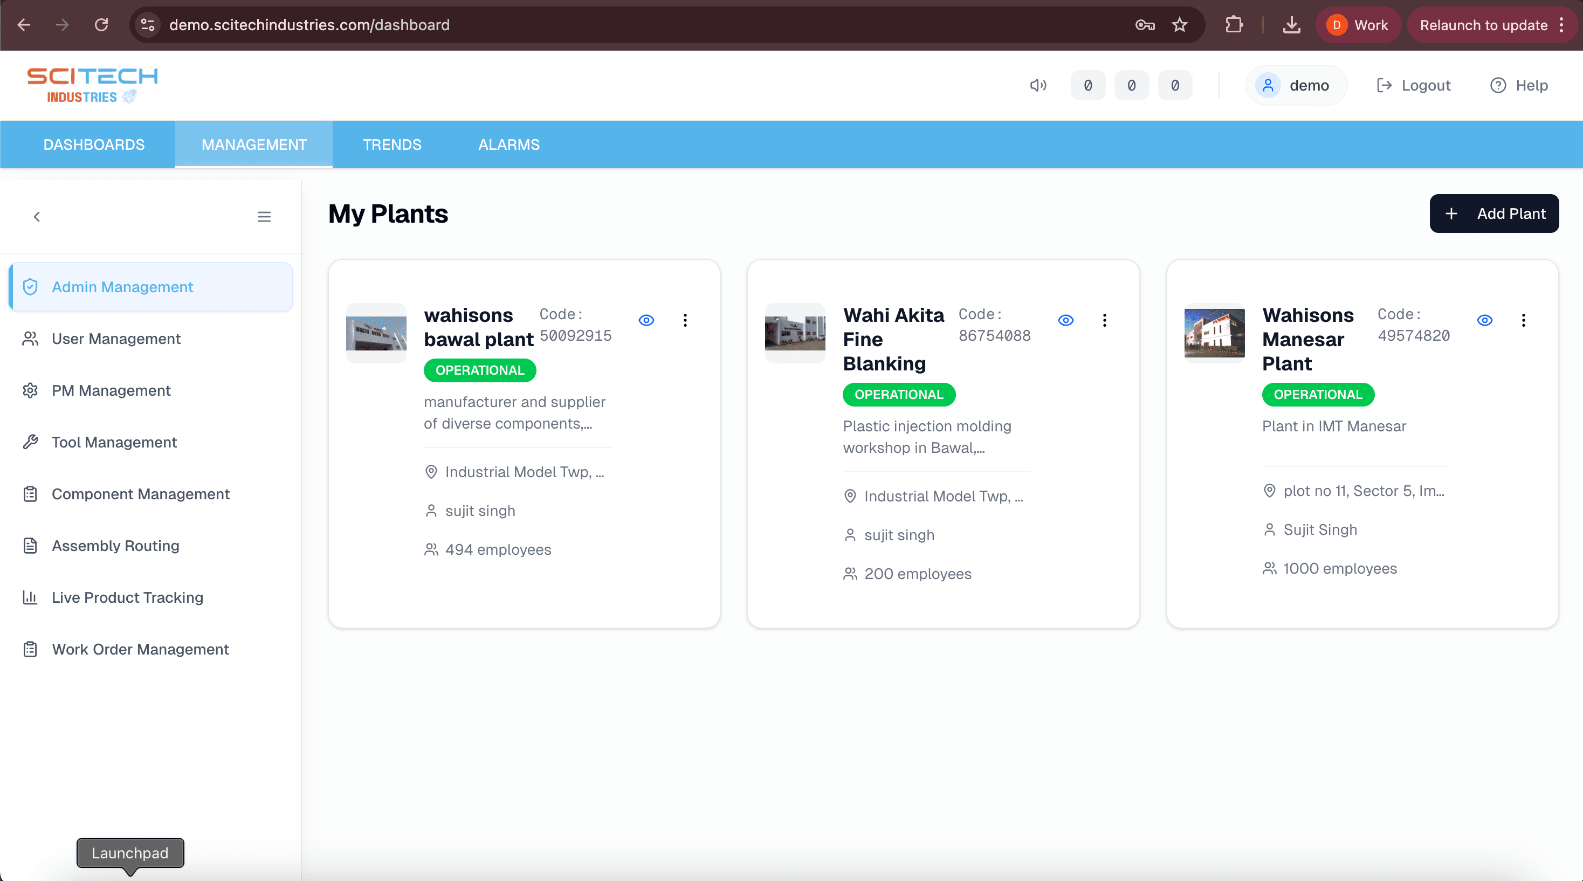Reload the page with refresh icon
This screenshot has height=881, width=1583.
(101, 25)
